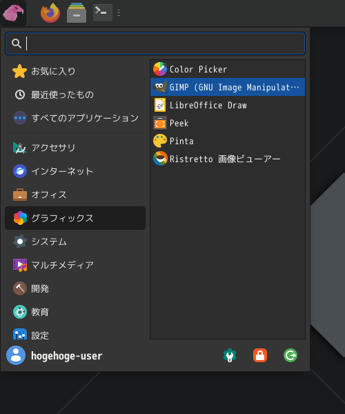Show 最近使ったもの recently used items
The image size is (345, 414).
75,95
